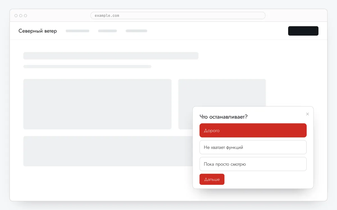Viewport: 337px width, 210px height.
Task: Focus the example.com address bar
Action: click(x=178, y=15)
